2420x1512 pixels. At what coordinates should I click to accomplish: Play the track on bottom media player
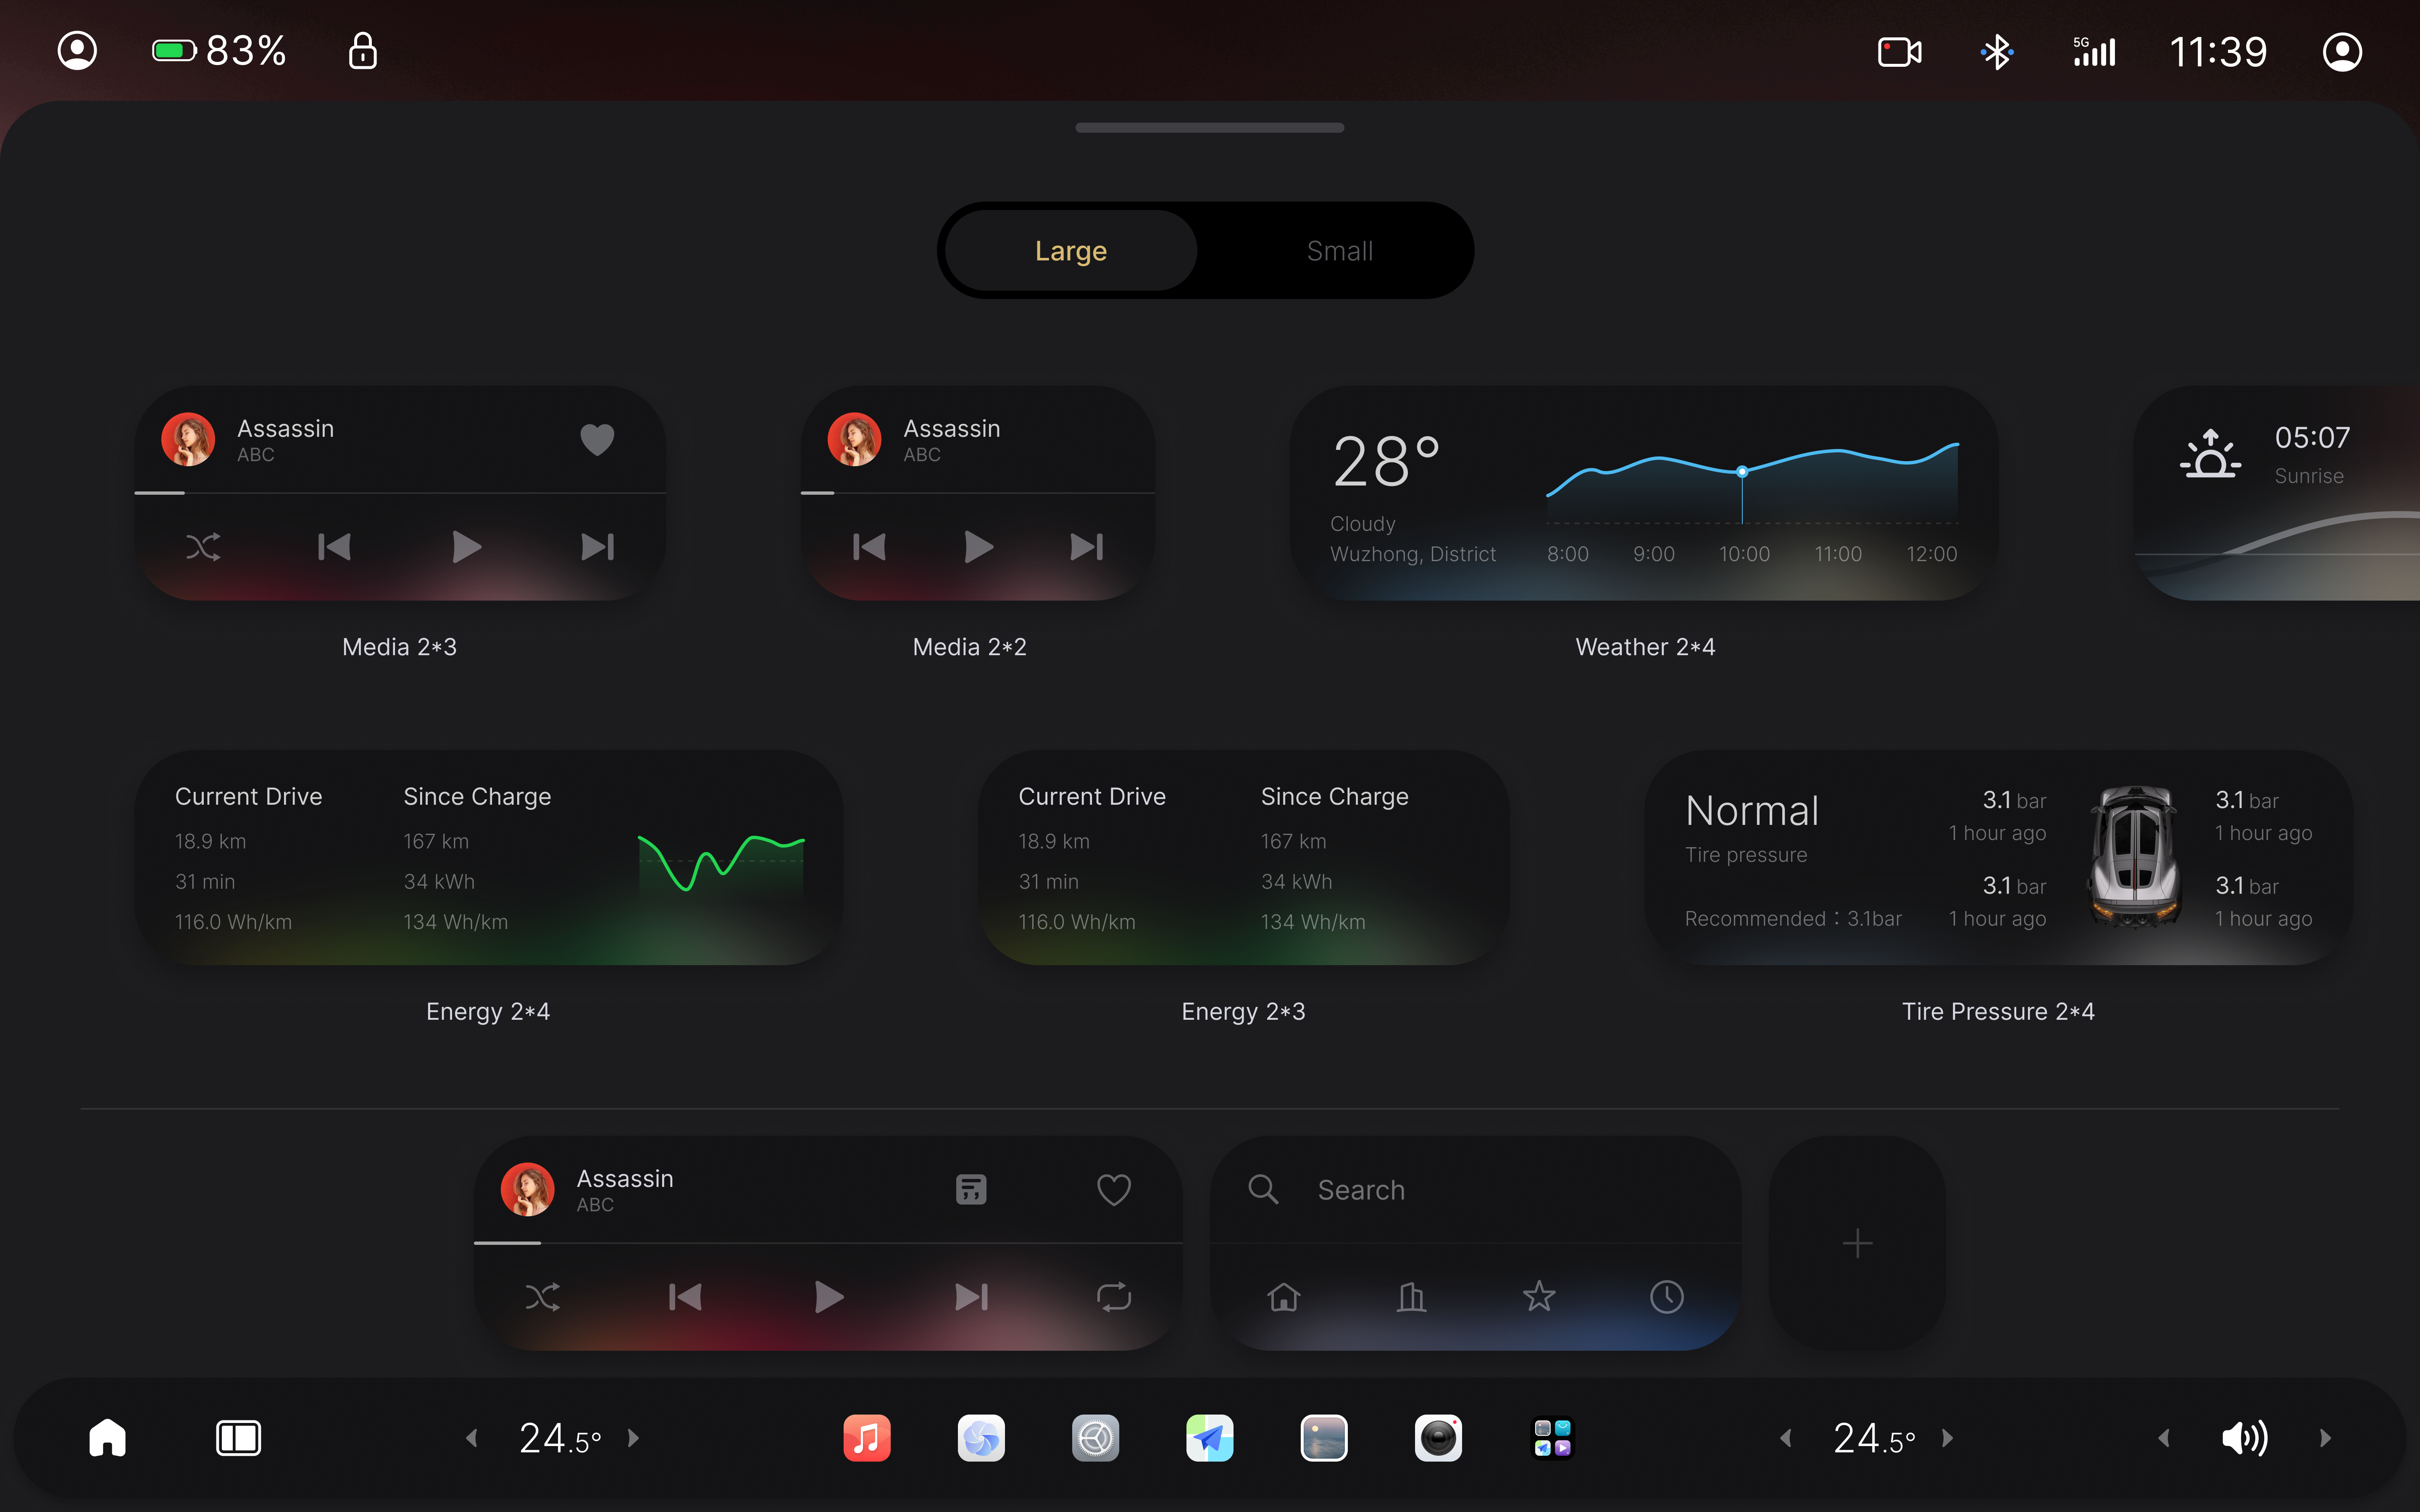(828, 1297)
